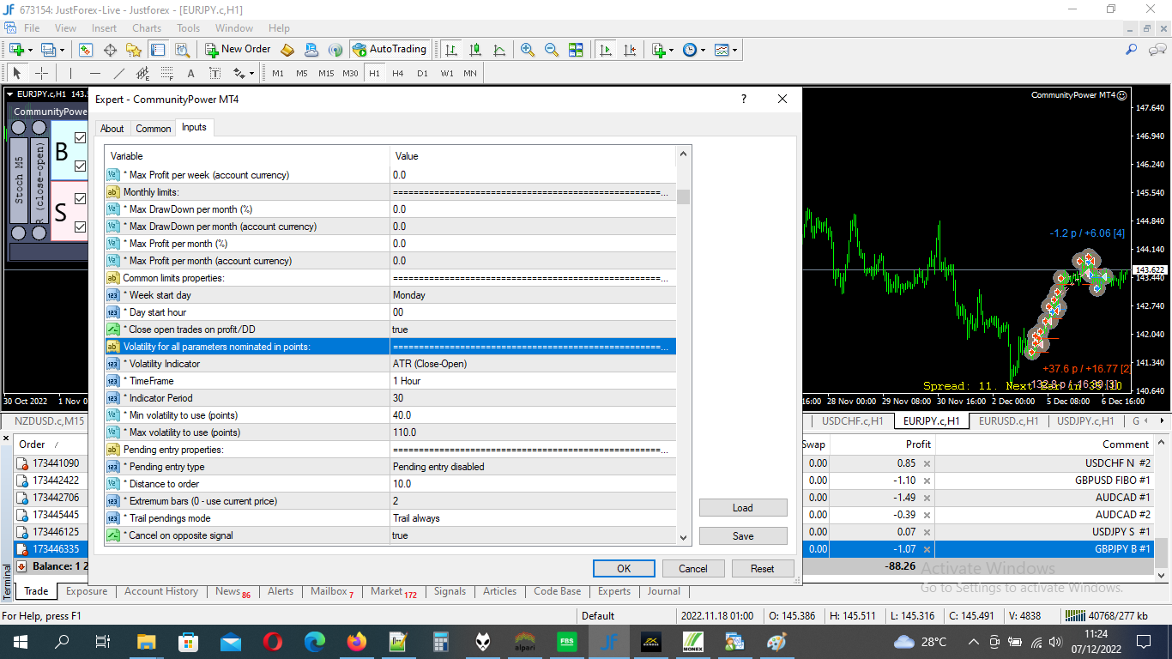This screenshot has width=1172, height=659.
Task: Toggle the Navigator star-folder icon
Action: click(x=134, y=50)
